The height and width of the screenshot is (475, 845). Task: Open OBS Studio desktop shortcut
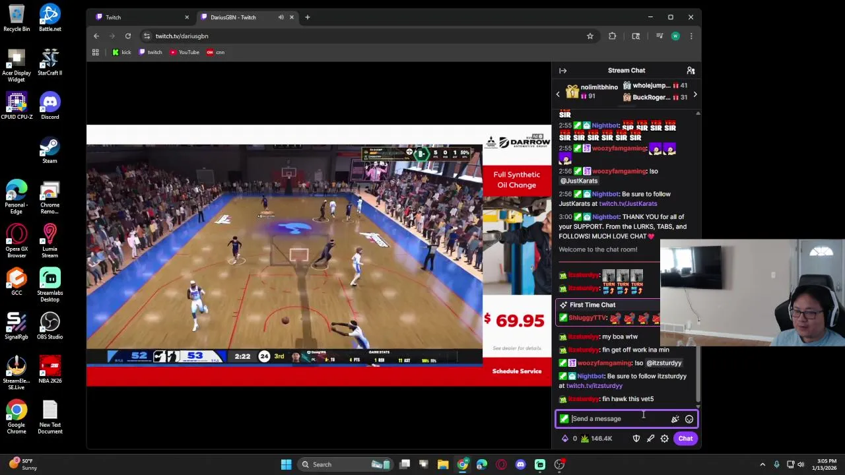coord(50,327)
